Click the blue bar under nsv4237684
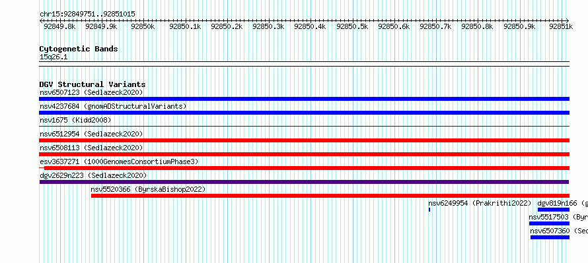Image resolution: width=588 pixels, height=263 pixels. pos(304,113)
